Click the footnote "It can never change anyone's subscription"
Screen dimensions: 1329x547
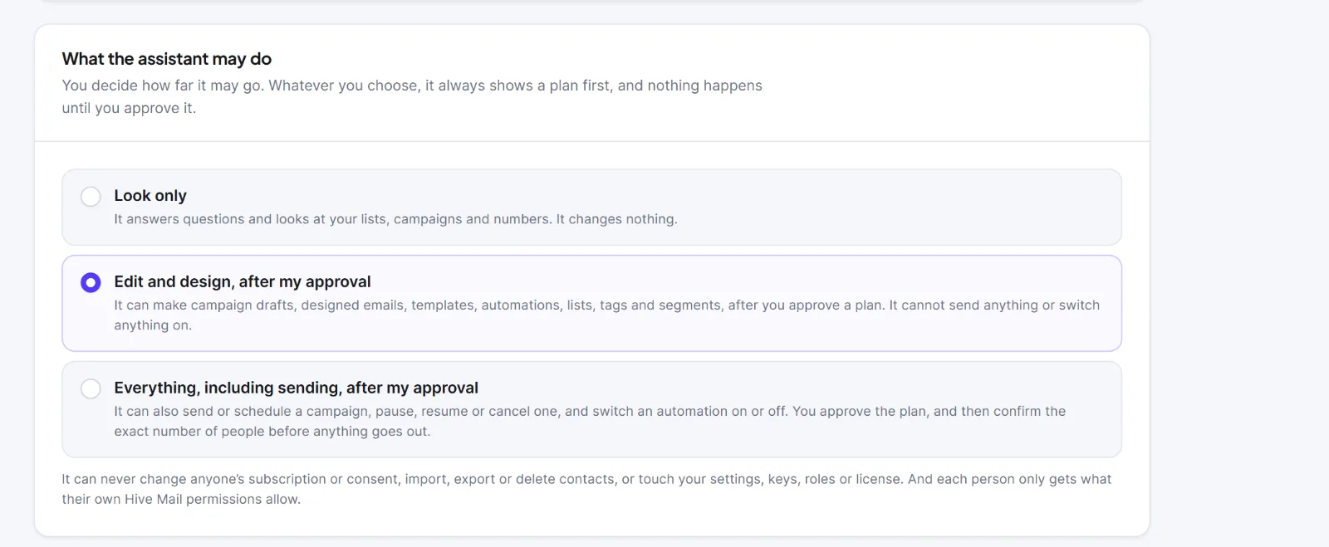(x=586, y=489)
